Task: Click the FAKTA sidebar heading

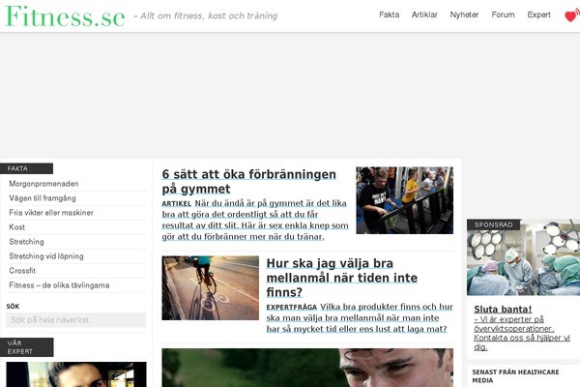Action: click(26, 168)
